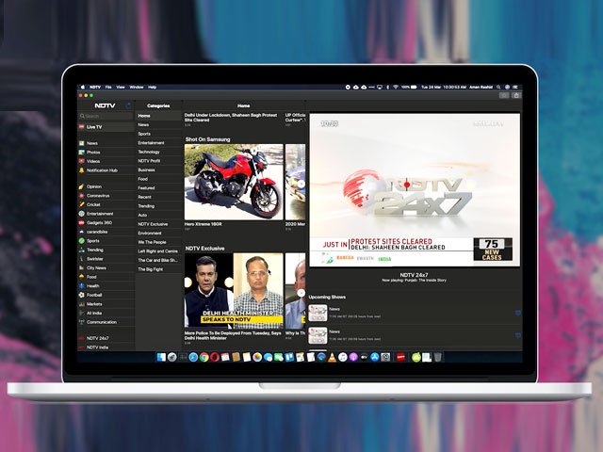Open Spotlight search in the menu bar

(498, 88)
